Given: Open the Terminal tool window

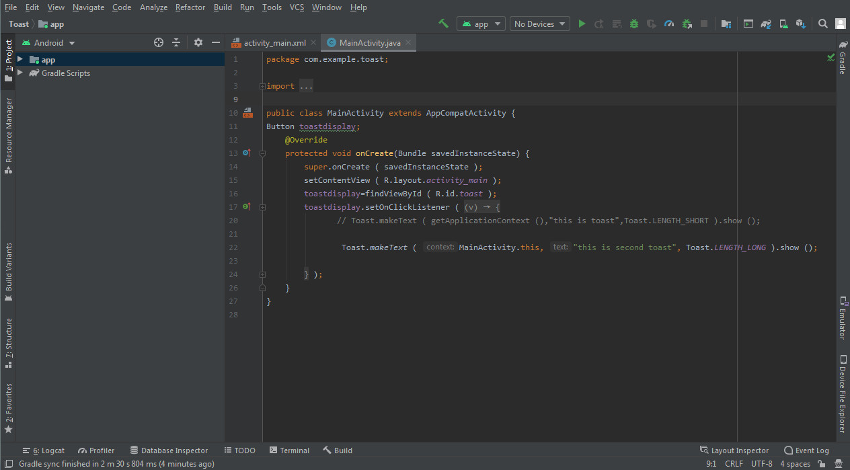Looking at the screenshot, I should coord(289,451).
